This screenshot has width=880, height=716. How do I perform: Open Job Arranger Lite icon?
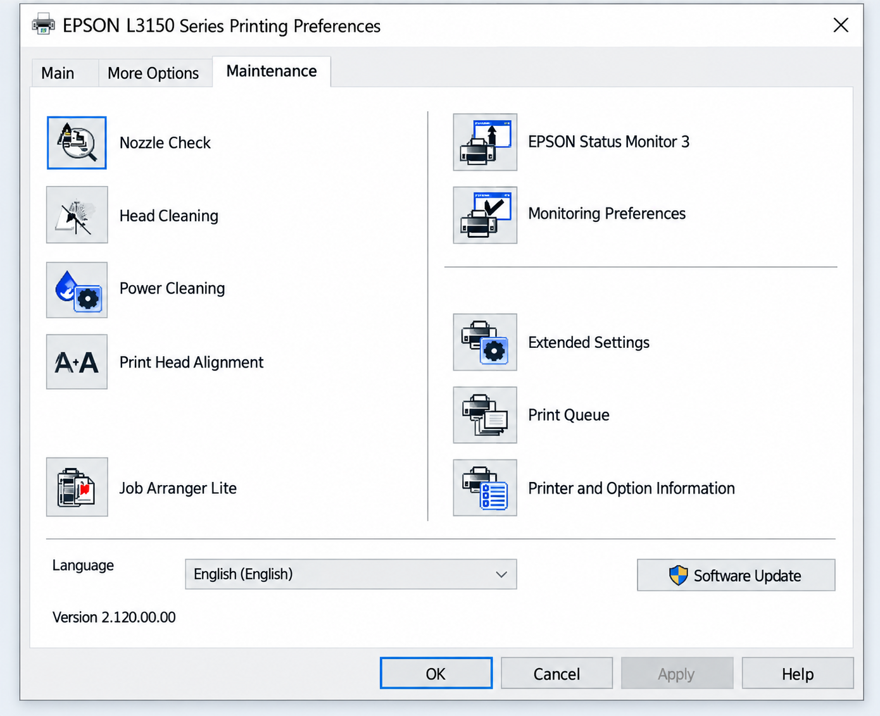coord(77,487)
